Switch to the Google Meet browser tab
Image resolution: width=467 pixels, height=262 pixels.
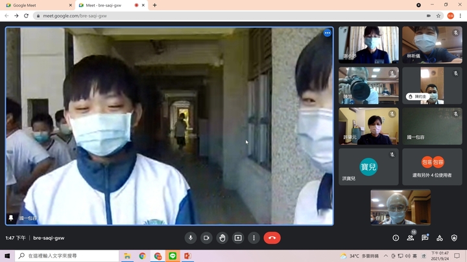click(36, 5)
